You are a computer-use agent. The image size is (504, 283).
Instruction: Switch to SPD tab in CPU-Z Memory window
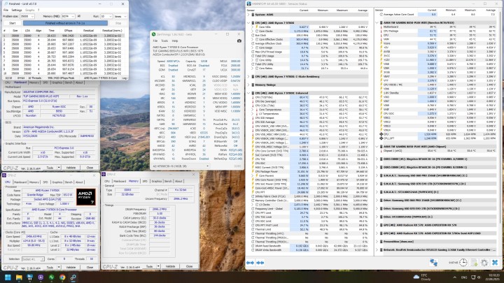pos(145,181)
